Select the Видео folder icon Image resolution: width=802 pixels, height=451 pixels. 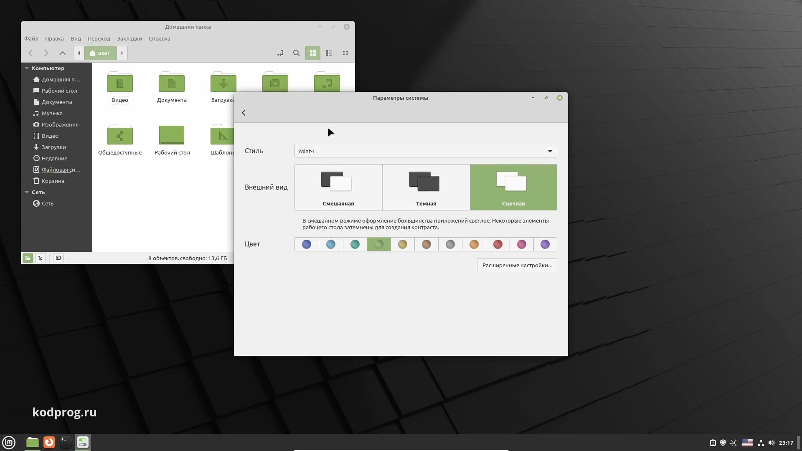pos(120,82)
